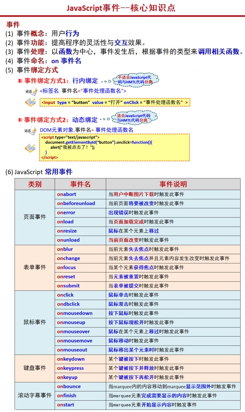Click the cloud callout reading 不适合JavaScript代码
The width and height of the screenshot is (245, 412).
click(135, 79)
